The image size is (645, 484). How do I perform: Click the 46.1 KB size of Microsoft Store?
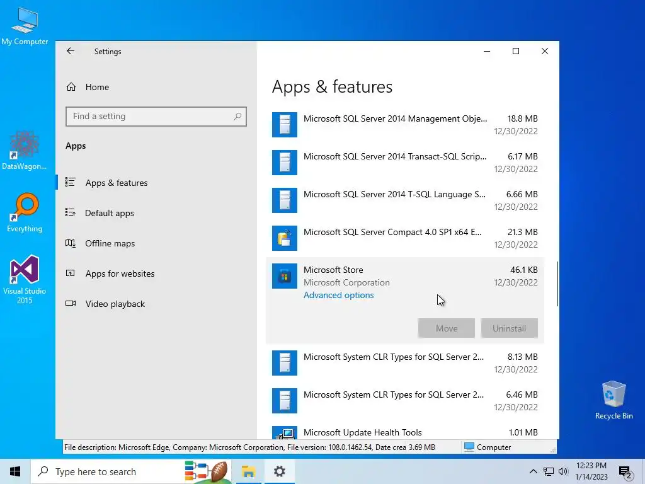click(523, 270)
